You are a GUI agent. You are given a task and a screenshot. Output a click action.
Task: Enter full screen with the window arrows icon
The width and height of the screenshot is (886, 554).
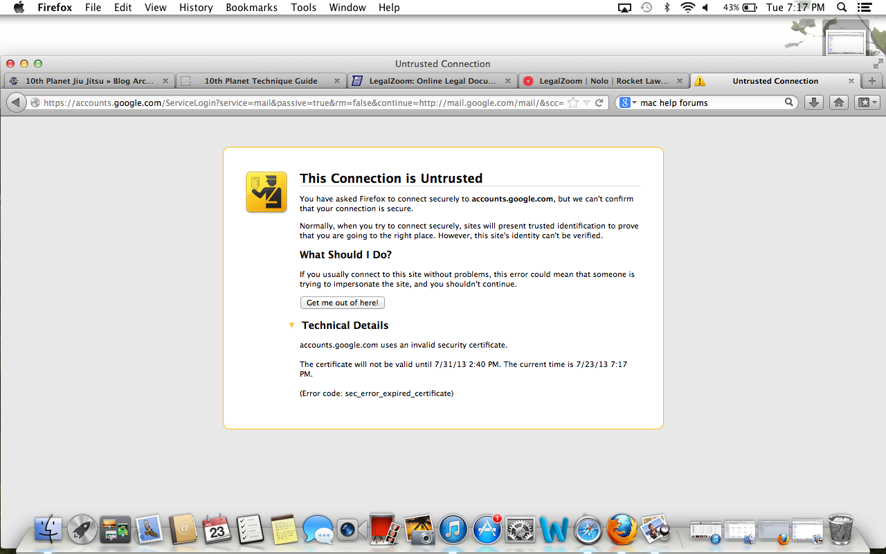(878, 63)
